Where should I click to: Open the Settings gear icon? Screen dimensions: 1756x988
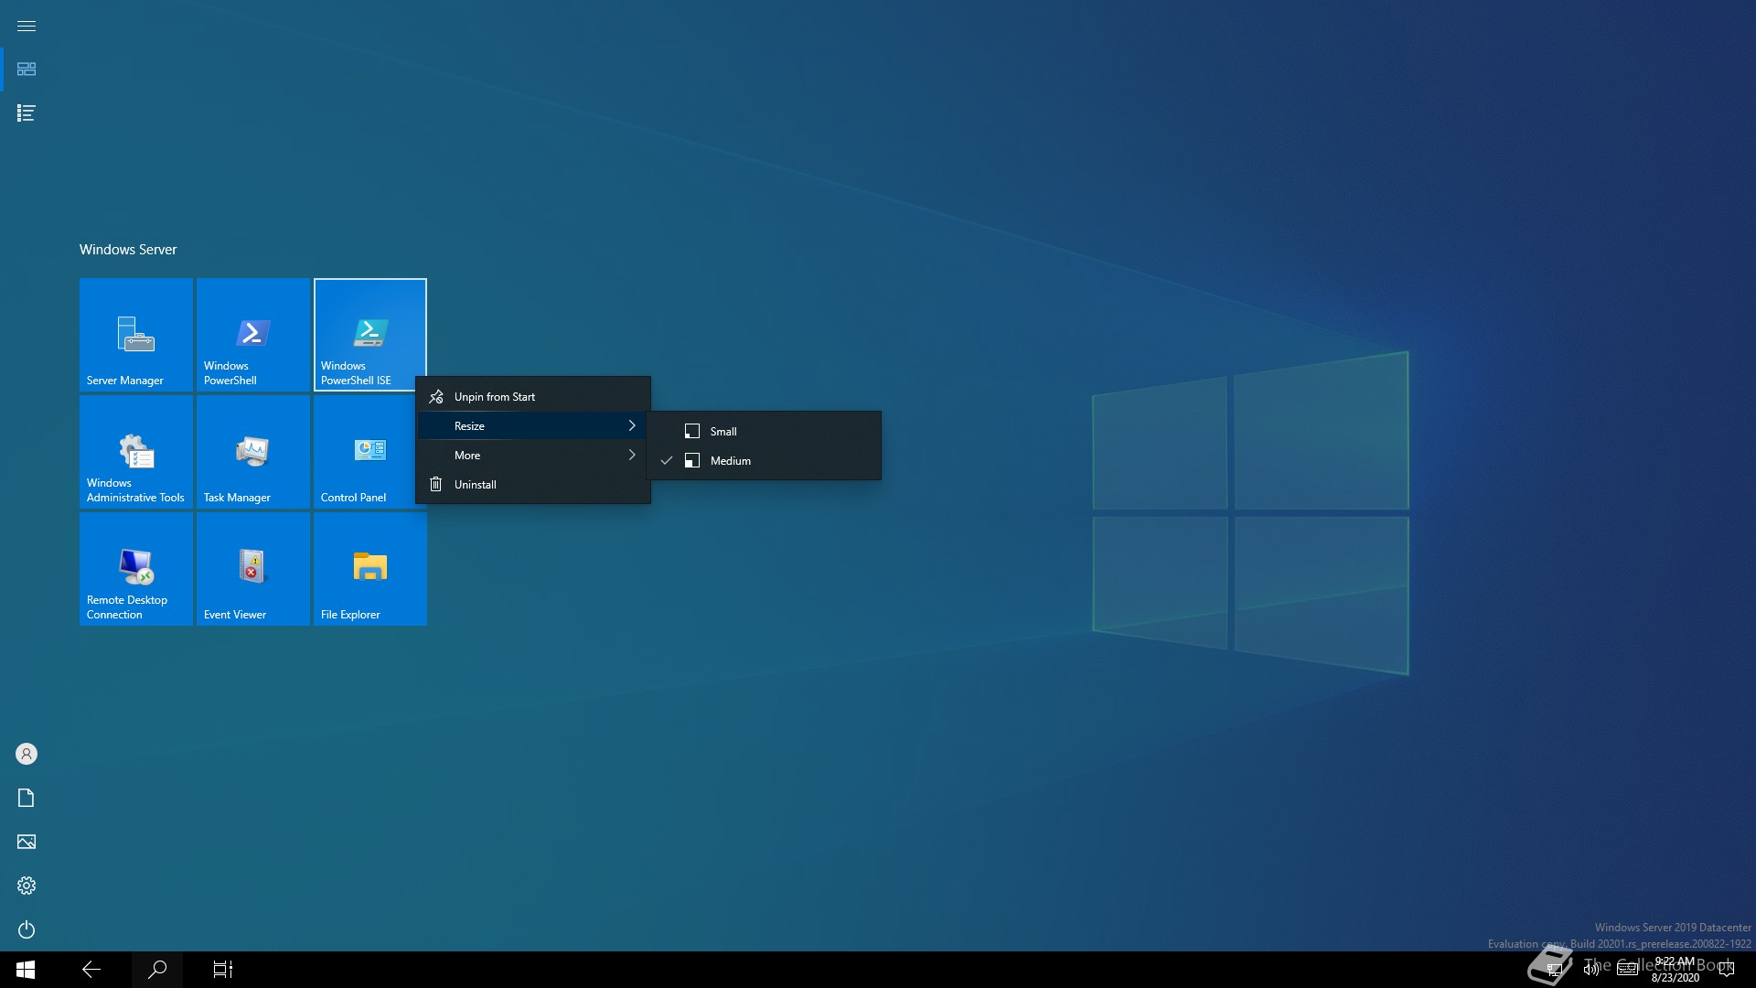coord(27,886)
